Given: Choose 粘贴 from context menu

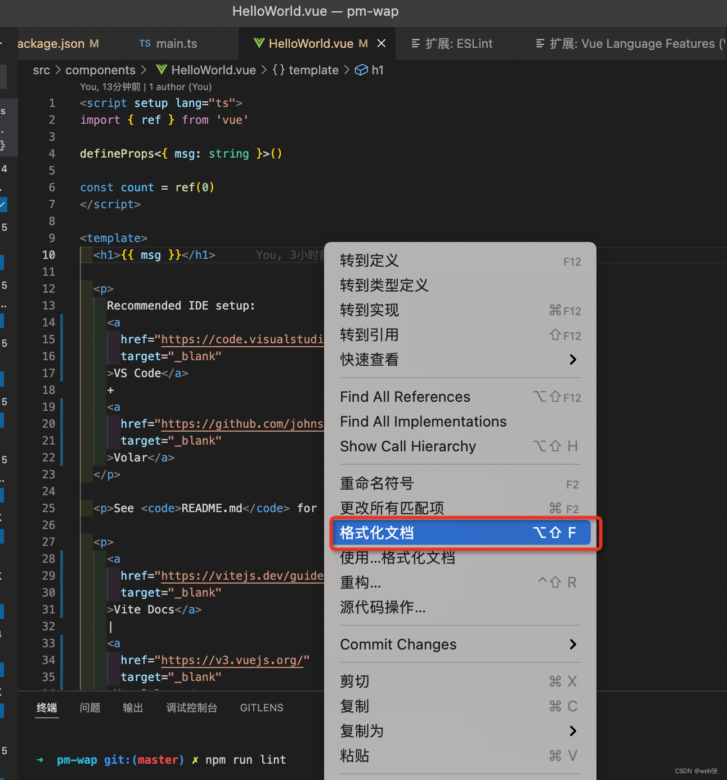Looking at the screenshot, I should click(x=460, y=756).
